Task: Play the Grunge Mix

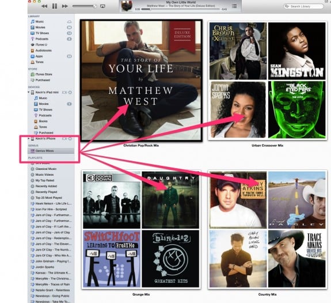Action: tap(141, 229)
